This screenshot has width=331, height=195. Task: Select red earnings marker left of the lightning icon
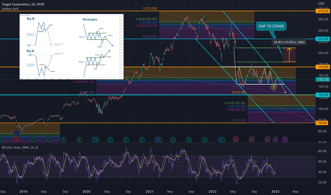[x=267, y=139]
